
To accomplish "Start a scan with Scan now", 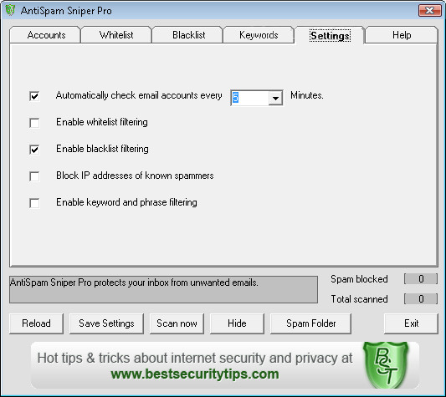I will tap(177, 323).
